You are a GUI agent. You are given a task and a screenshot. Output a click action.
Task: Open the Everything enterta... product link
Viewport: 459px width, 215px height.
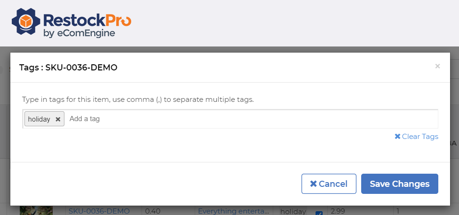(x=235, y=211)
